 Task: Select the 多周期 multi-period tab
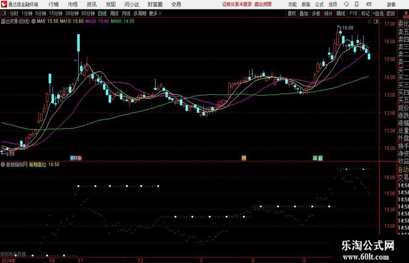coord(140,13)
